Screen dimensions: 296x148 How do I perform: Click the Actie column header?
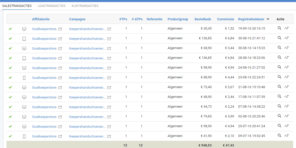pyautogui.click(x=280, y=19)
